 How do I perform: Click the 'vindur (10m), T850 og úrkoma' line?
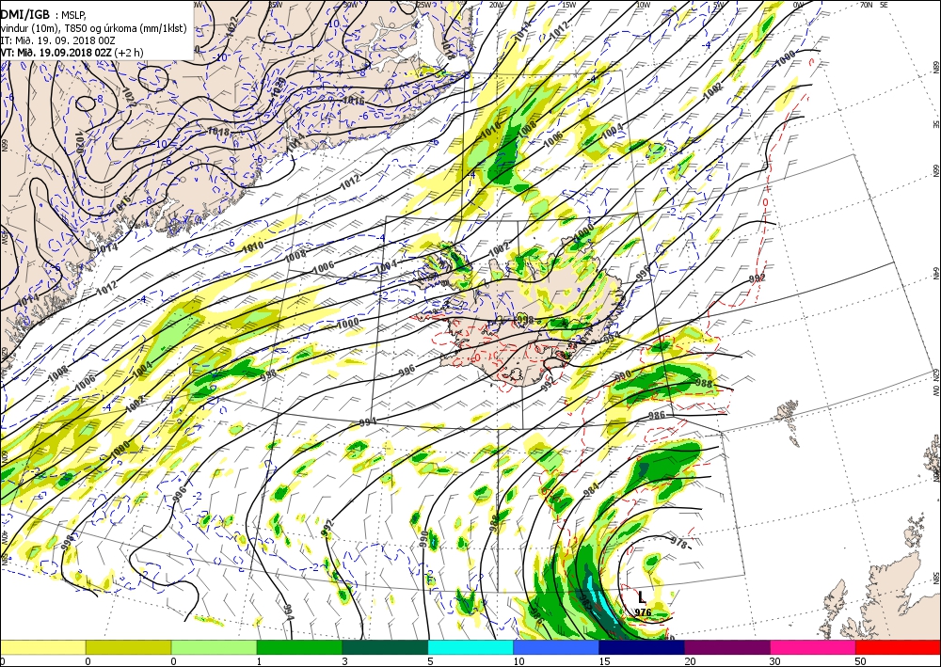(x=93, y=28)
